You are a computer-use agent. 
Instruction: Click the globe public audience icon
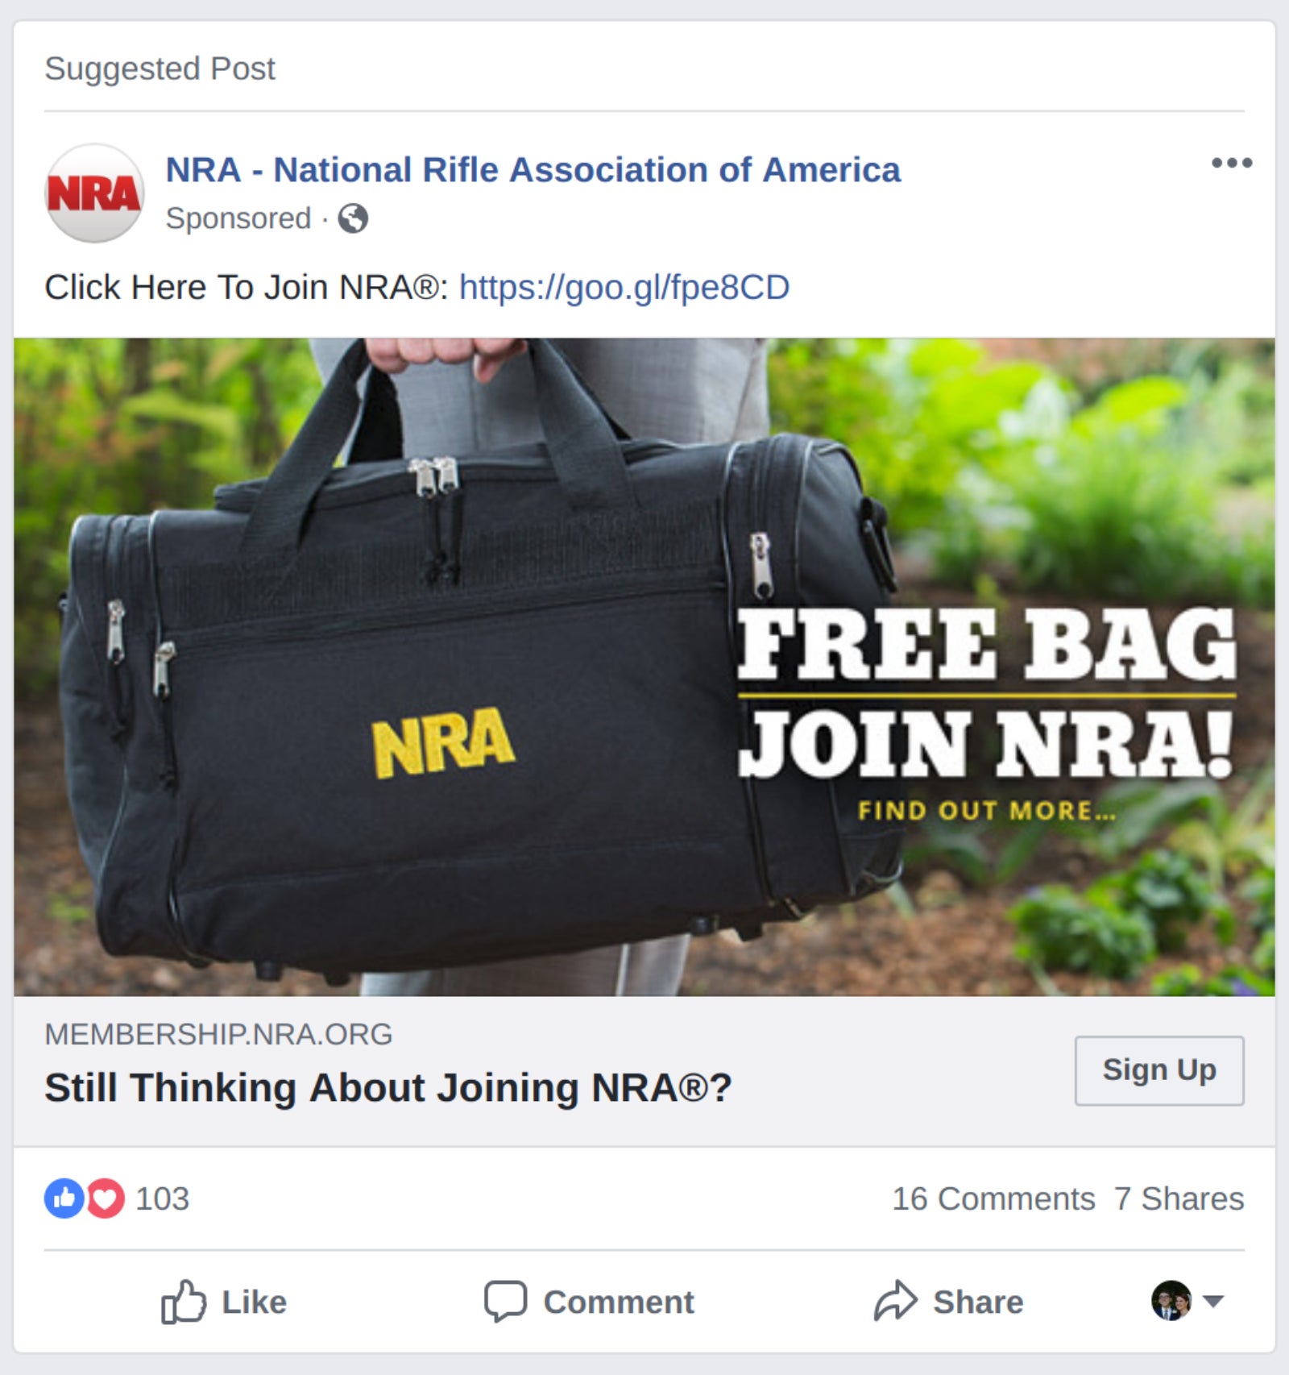(x=353, y=218)
